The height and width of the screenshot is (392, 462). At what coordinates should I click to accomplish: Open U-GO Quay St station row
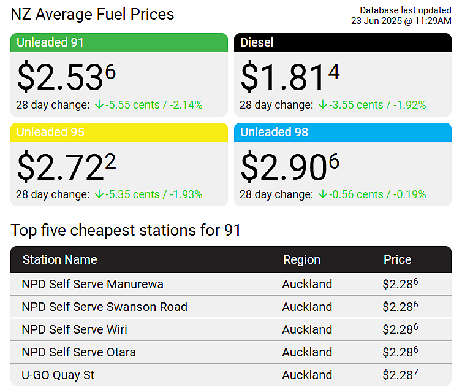[x=231, y=375]
